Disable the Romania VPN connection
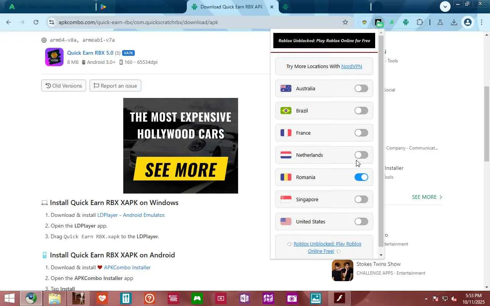490x306 pixels. pos(361,177)
